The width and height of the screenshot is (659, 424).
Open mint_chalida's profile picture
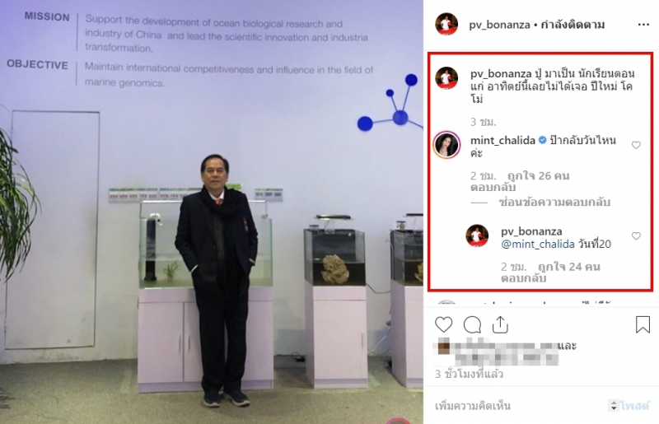(446, 145)
